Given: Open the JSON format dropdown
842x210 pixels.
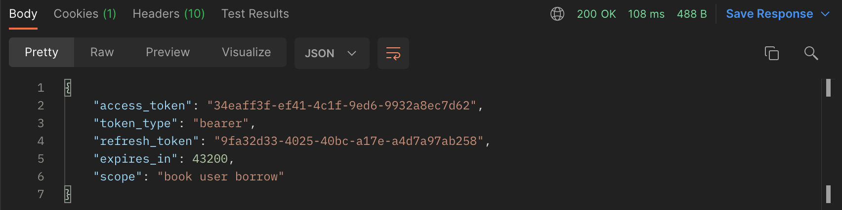Looking at the screenshot, I should [x=332, y=53].
